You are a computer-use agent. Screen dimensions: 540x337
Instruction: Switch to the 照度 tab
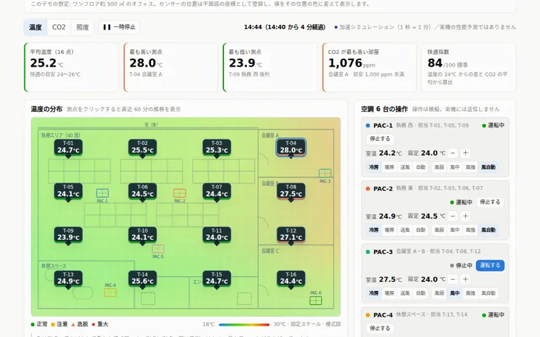82,27
